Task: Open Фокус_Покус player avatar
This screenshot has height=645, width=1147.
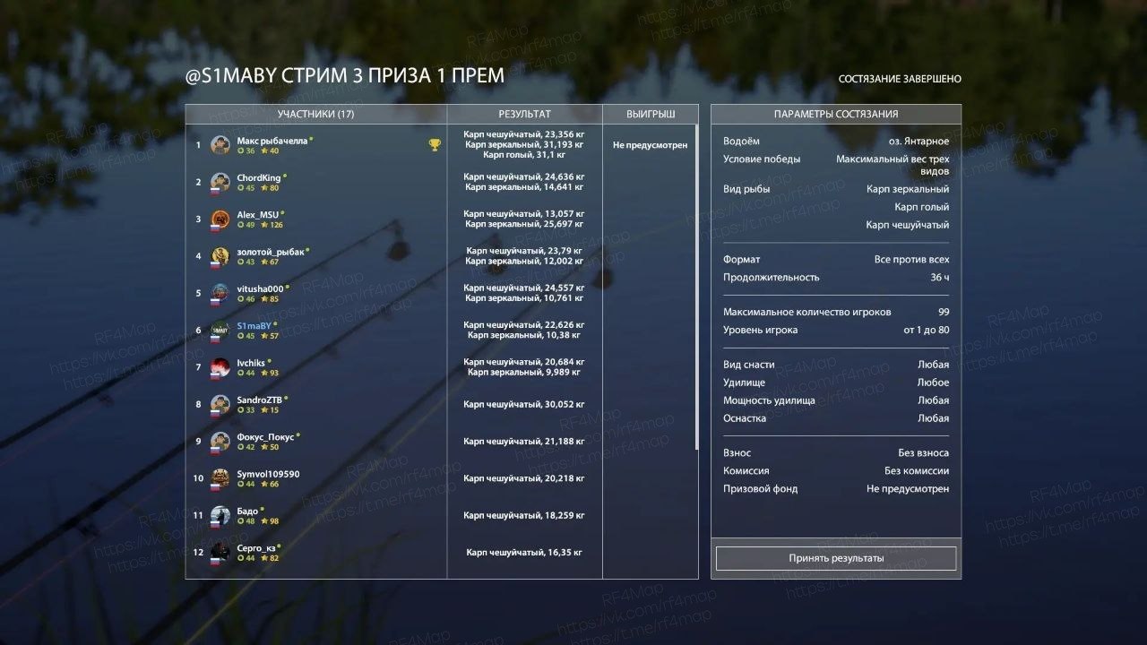Action: tap(220, 441)
